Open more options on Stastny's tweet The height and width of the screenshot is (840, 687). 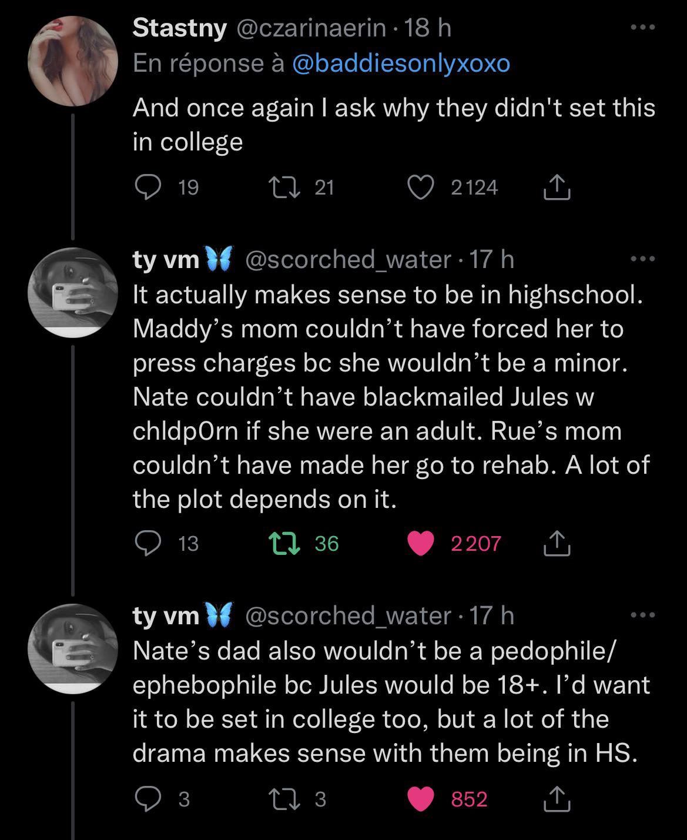tap(642, 28)
